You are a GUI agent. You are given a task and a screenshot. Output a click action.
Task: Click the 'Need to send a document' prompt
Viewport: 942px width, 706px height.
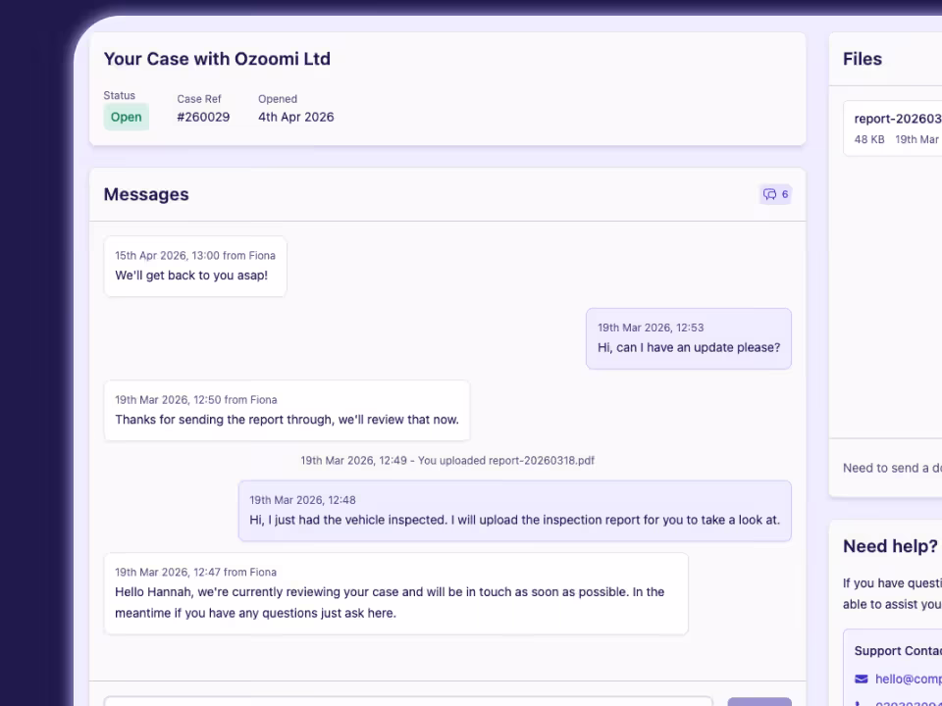[x=891, y=468]
